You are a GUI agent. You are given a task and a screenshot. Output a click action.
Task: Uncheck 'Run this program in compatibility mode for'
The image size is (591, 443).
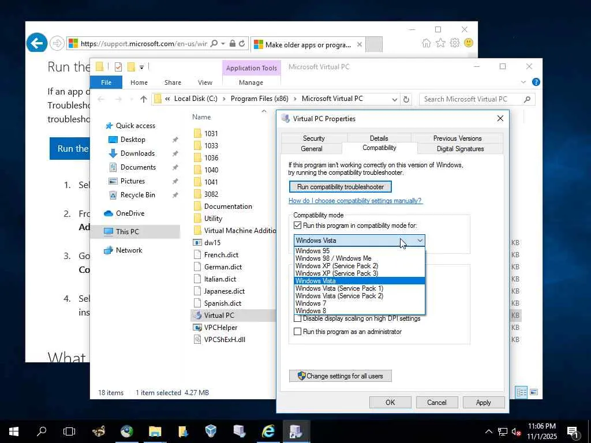pos(297,226)
